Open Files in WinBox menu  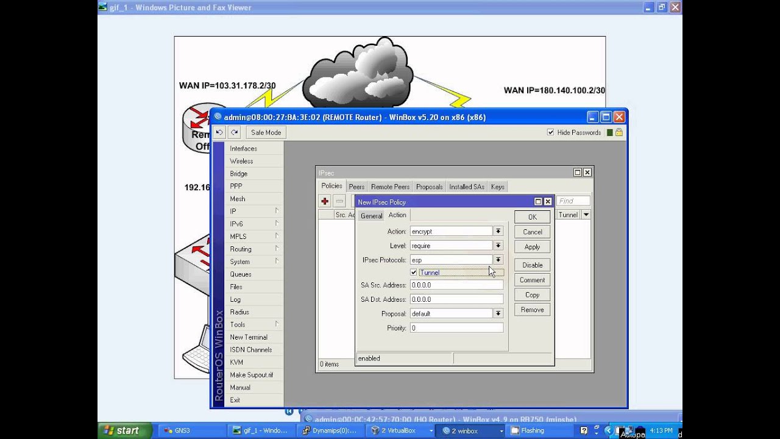[254, 287]
